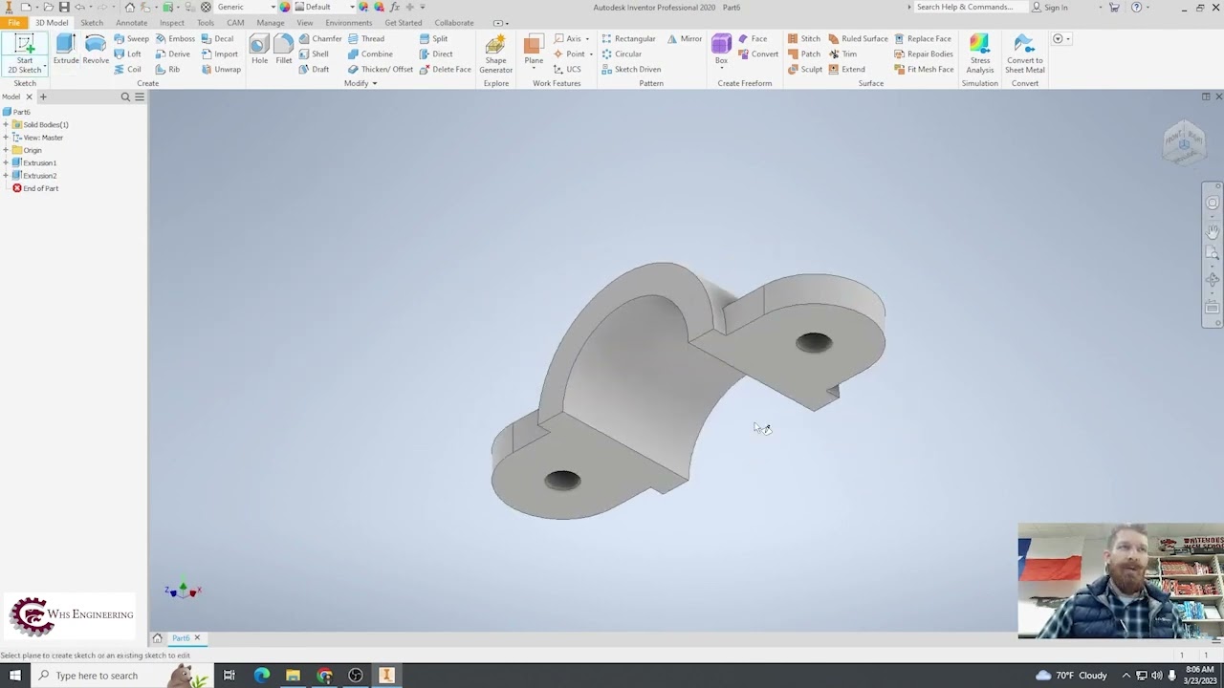
Task: Open the Shape Generator
Action: coord(495,54)
